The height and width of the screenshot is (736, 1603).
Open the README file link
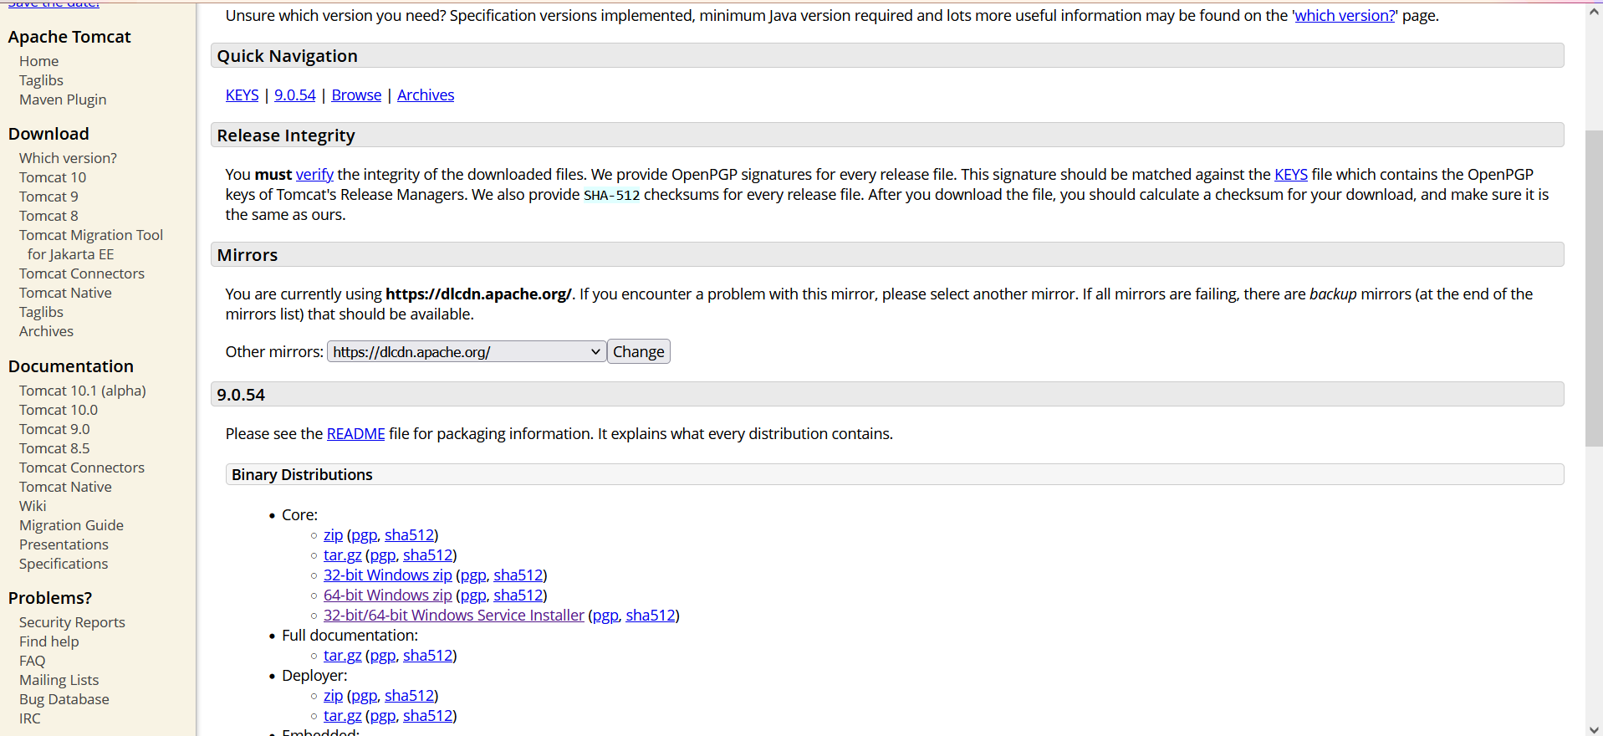coord(356,433)
